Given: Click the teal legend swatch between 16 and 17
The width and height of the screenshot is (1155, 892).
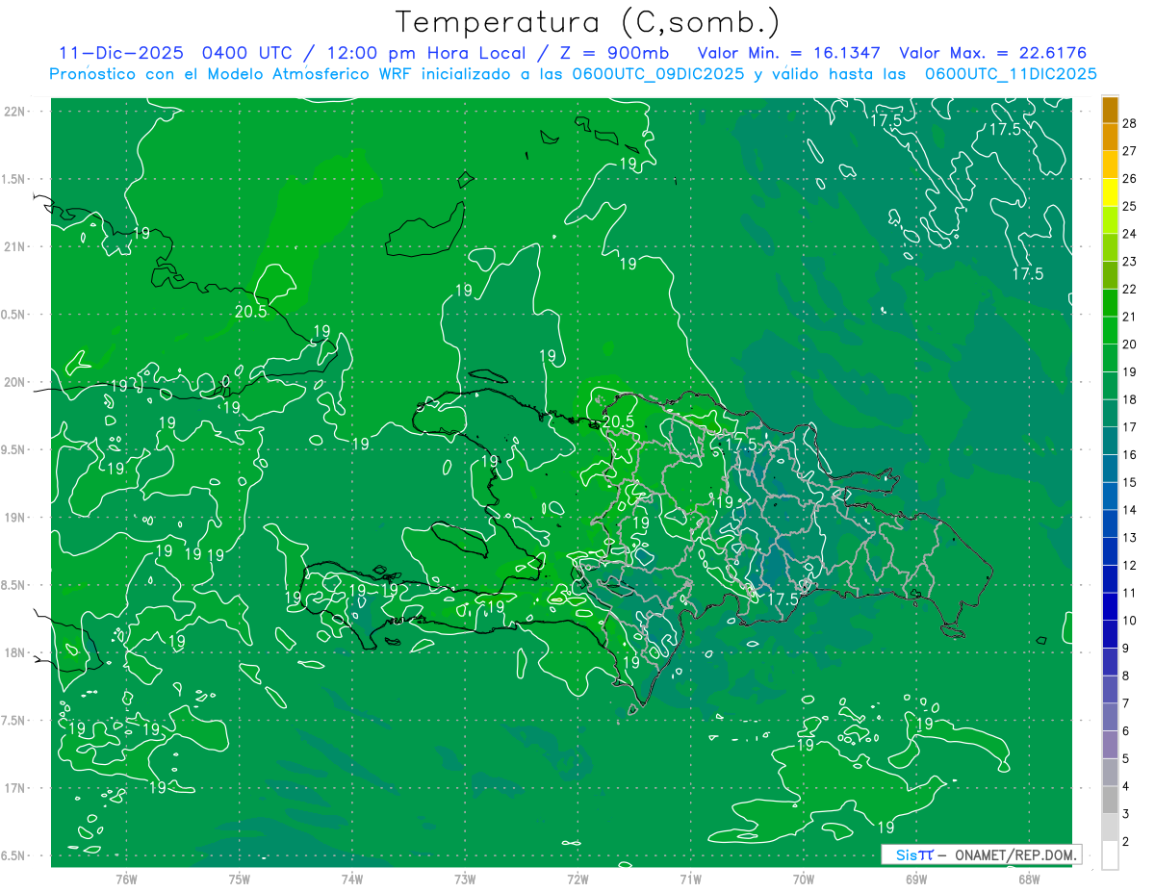Looking at the screenshot, I should 1110,441.
